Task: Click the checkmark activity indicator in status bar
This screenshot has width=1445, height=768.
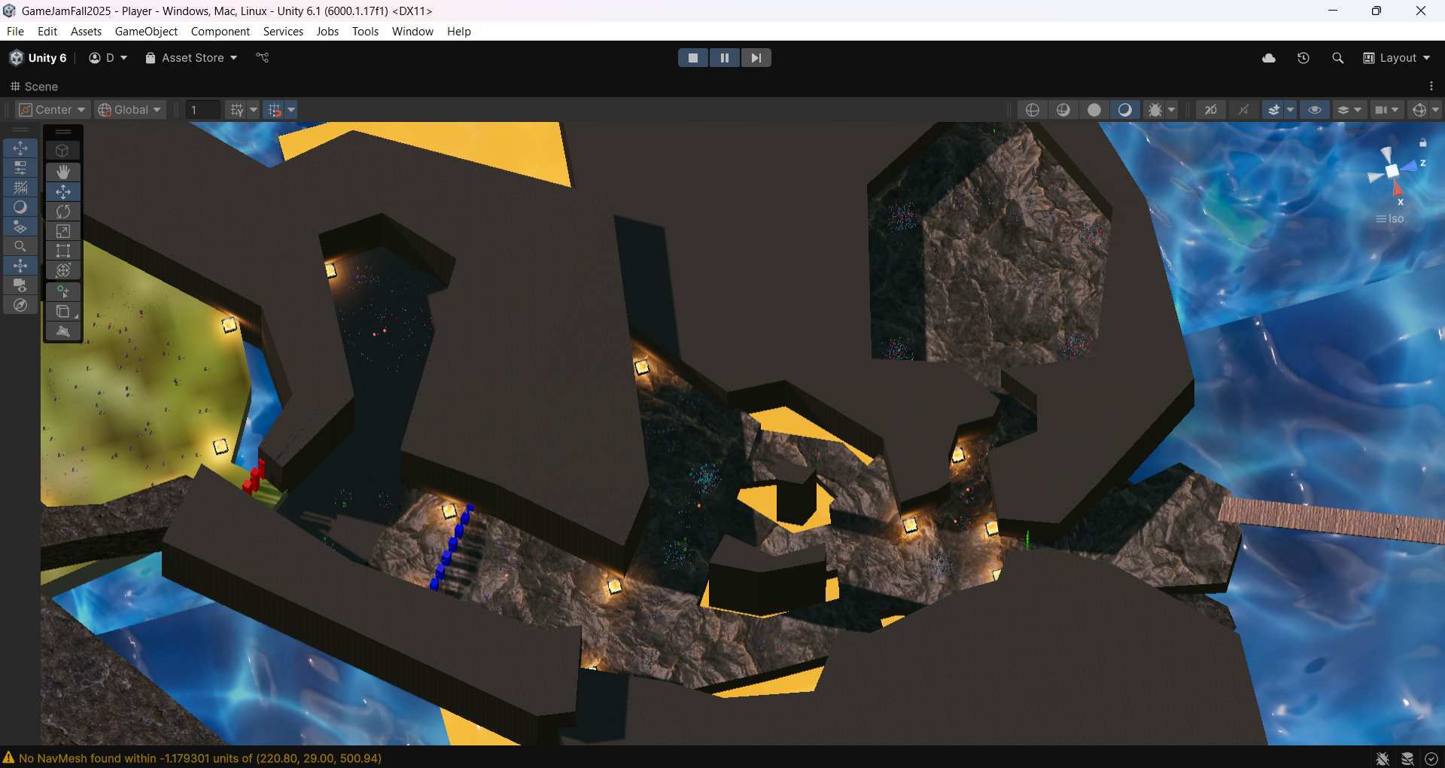Action: (x=1431, y=758)
